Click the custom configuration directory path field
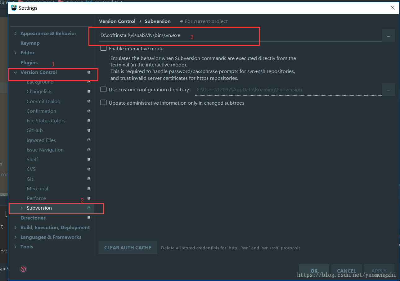400x281 pixels. pyautogui.click(x=288, y=90)
